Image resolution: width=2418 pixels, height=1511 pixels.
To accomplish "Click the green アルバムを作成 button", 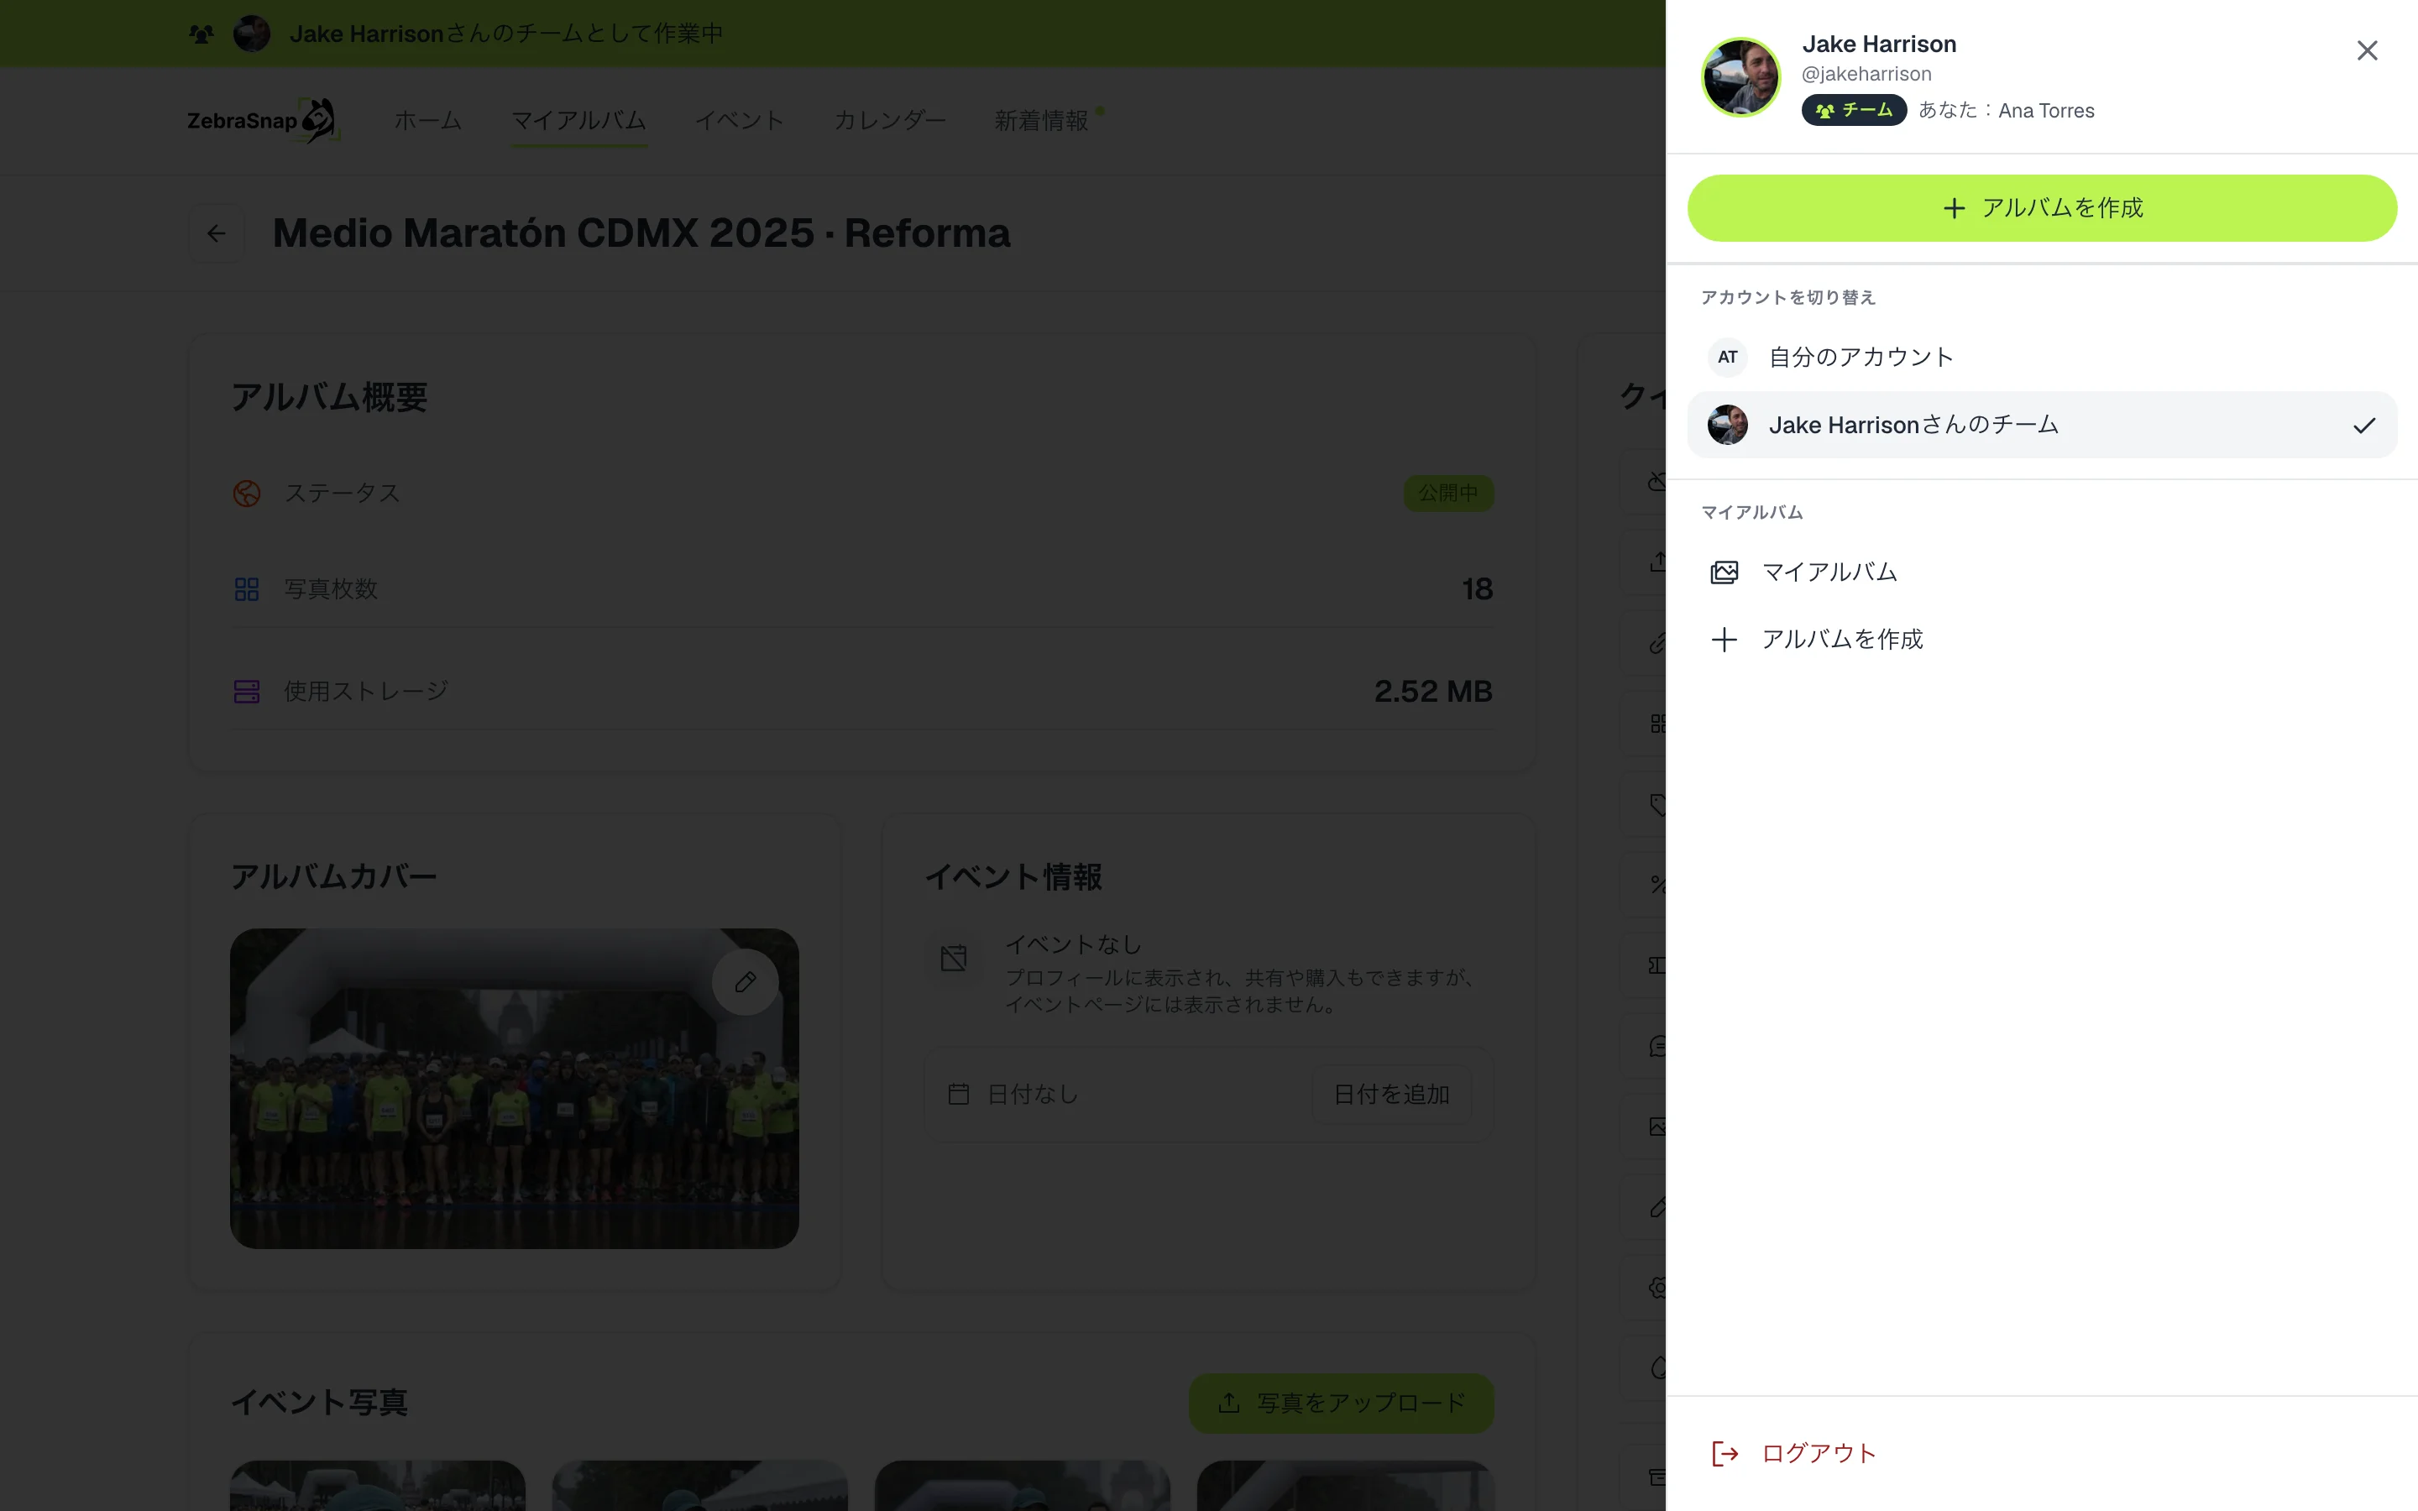I will [x=2041, y=208].
